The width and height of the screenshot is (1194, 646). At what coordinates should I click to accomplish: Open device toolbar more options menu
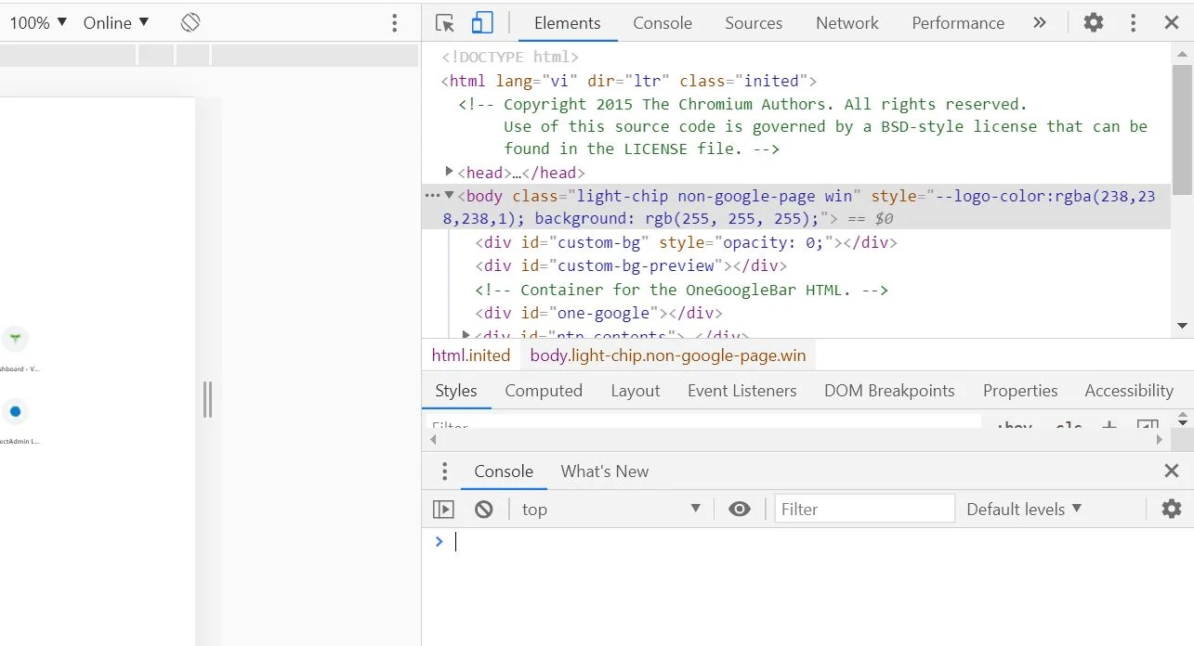click(395, 23)
